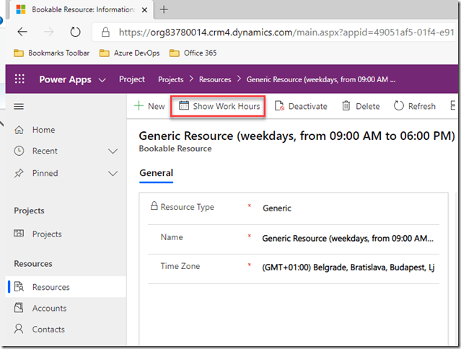Open Contacts in sidebar
This screenshot has height=349, width=461.
[48, 330]
